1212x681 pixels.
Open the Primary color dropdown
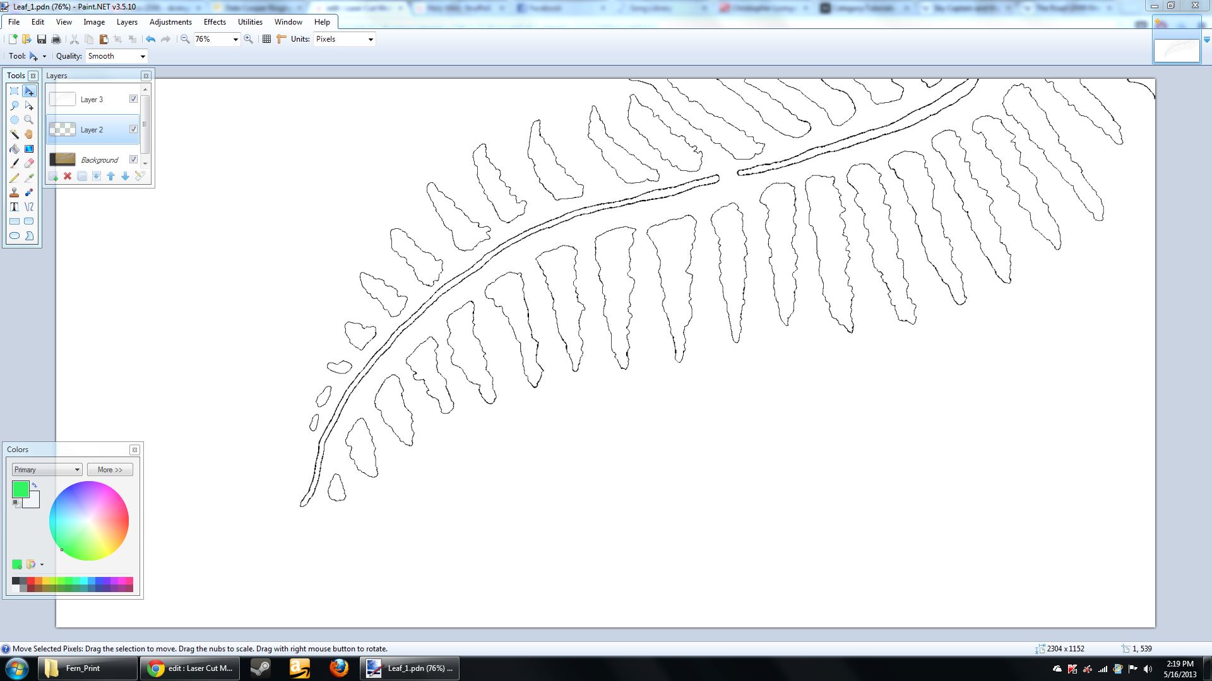tap(47, 470)
